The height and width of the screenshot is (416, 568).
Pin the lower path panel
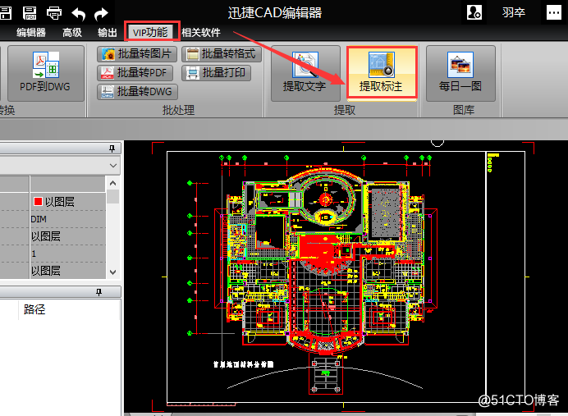click(98, 292)
